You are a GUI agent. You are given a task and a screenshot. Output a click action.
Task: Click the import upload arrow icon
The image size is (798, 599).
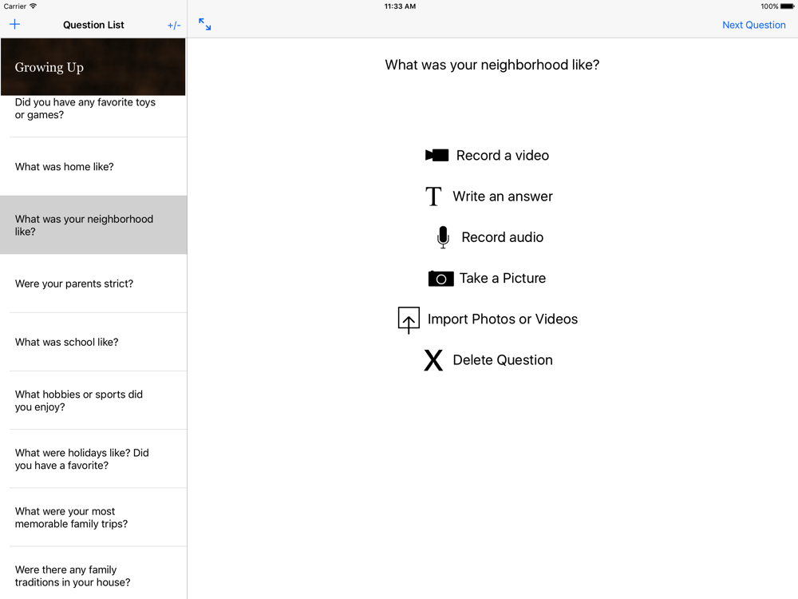point(409,320)
